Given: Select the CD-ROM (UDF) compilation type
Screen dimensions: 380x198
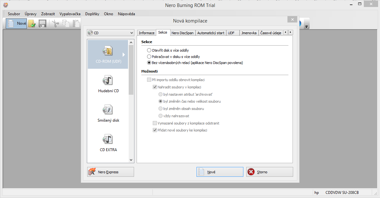Looking at the screenshot, I should [x=108, y=54].
